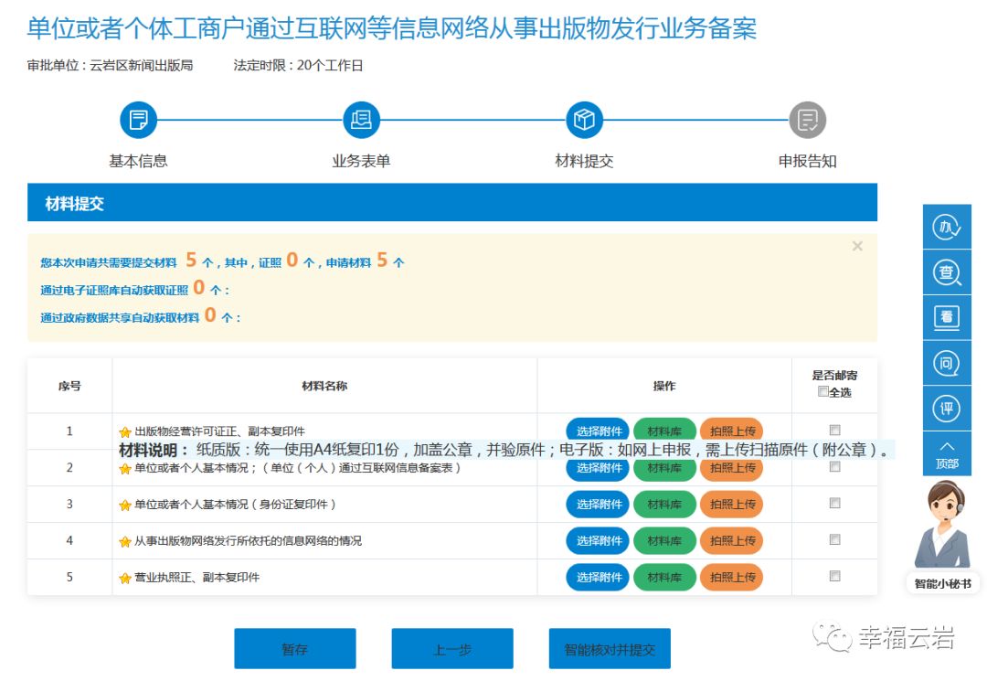
Task: Click the 申报告知 step icon
Action: 807,120
